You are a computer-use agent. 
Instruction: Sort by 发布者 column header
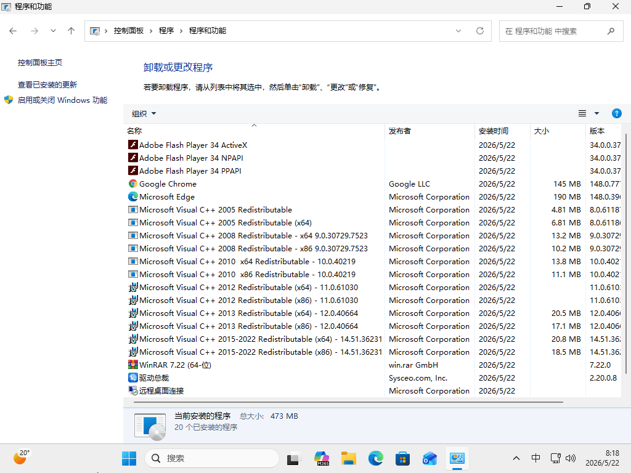click(x=429, y=131)
